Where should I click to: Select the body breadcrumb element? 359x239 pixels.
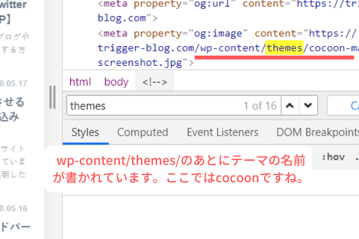click(116, 82)
